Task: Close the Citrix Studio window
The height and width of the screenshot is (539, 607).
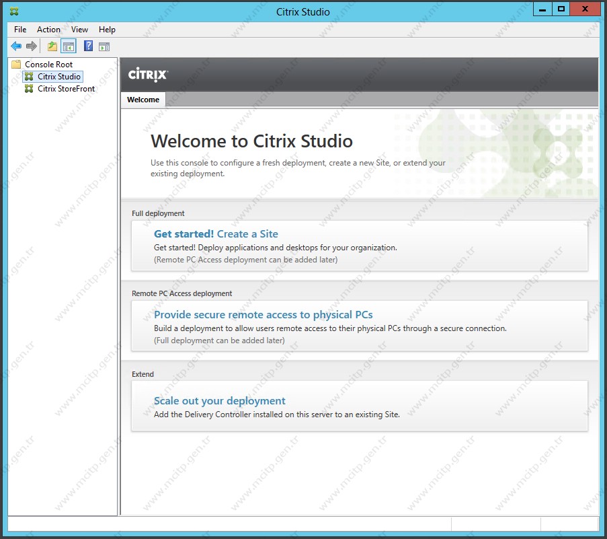Action: [x=585, y=9]
